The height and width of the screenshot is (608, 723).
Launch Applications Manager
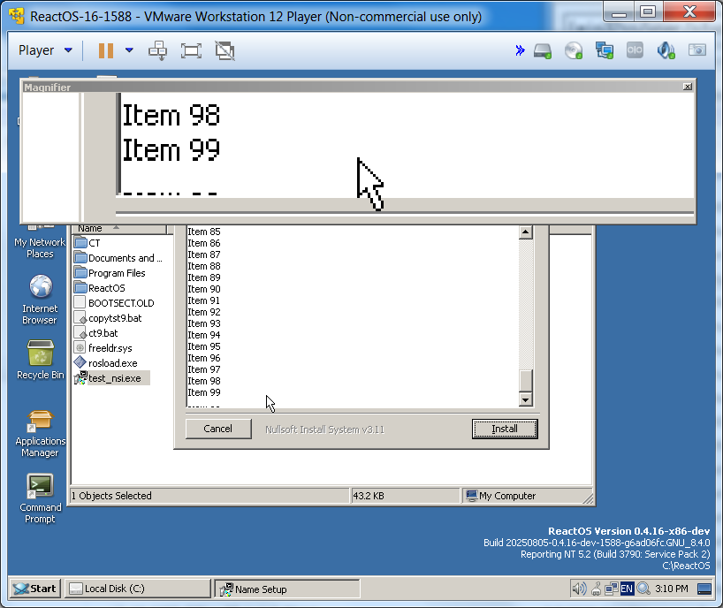click(40, 433)
